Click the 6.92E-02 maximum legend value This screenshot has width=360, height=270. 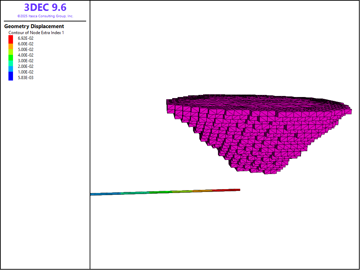click(26, 38)
